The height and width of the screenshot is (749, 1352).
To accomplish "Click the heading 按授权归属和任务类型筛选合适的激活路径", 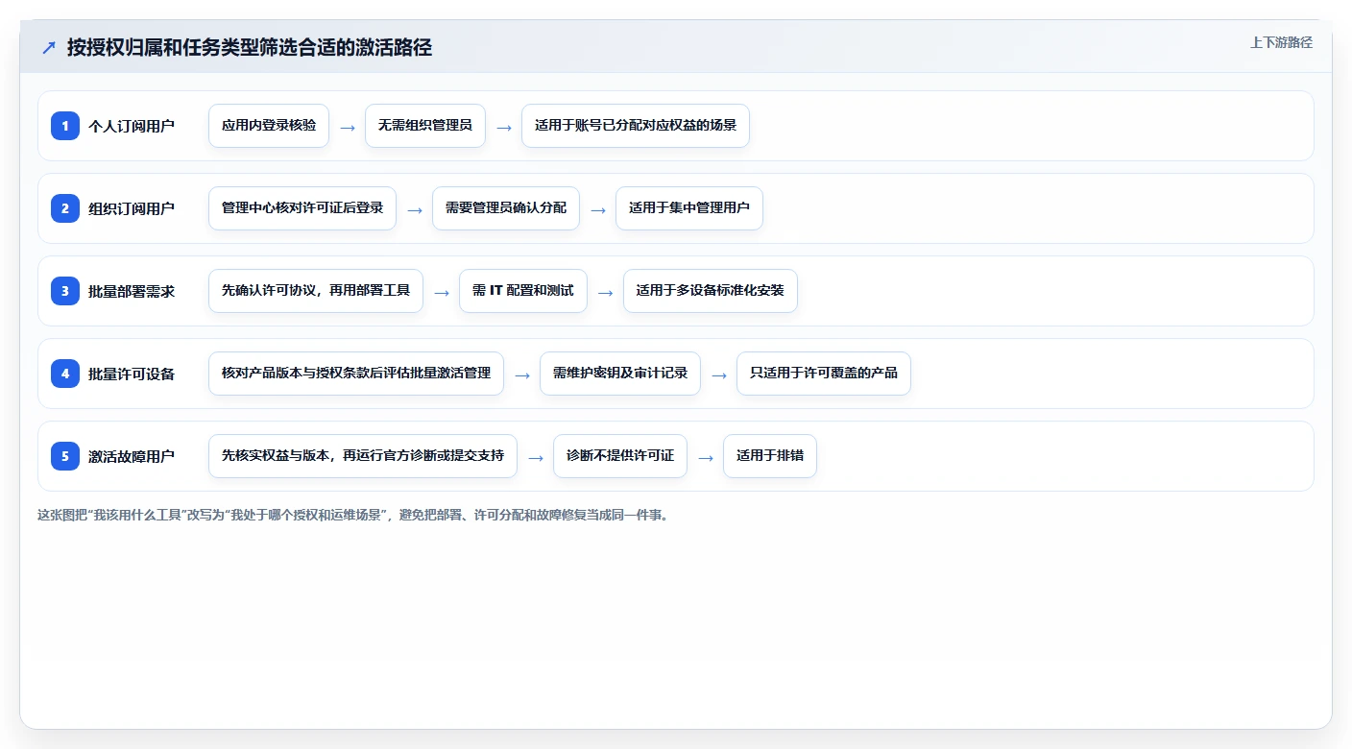I will pyautogui.click(x=250, y=47).
